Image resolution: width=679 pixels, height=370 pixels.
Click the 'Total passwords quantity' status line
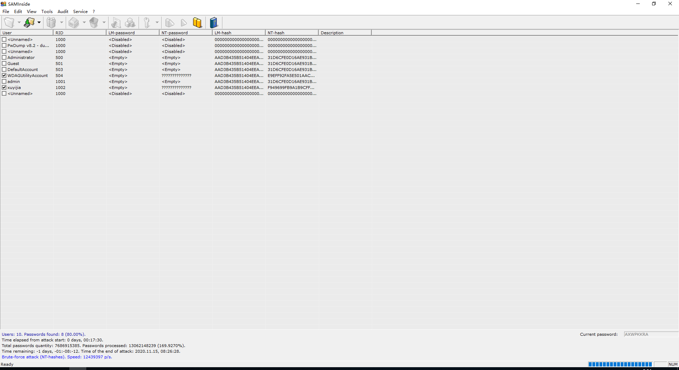point(93,346)
